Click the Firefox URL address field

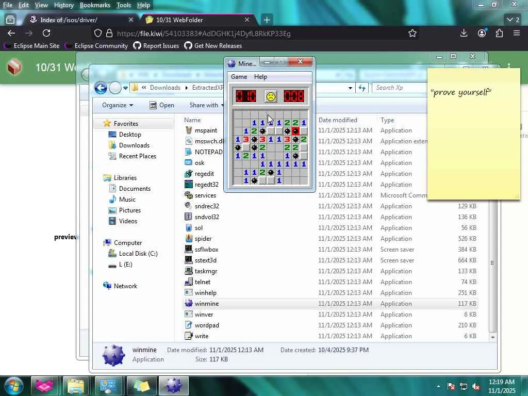tap(256, 34)
